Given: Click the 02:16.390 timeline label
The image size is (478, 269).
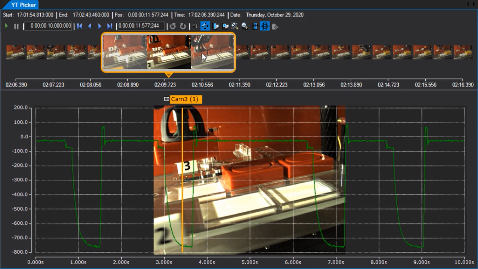Looking at the screenshot, I should pos(463,85).
